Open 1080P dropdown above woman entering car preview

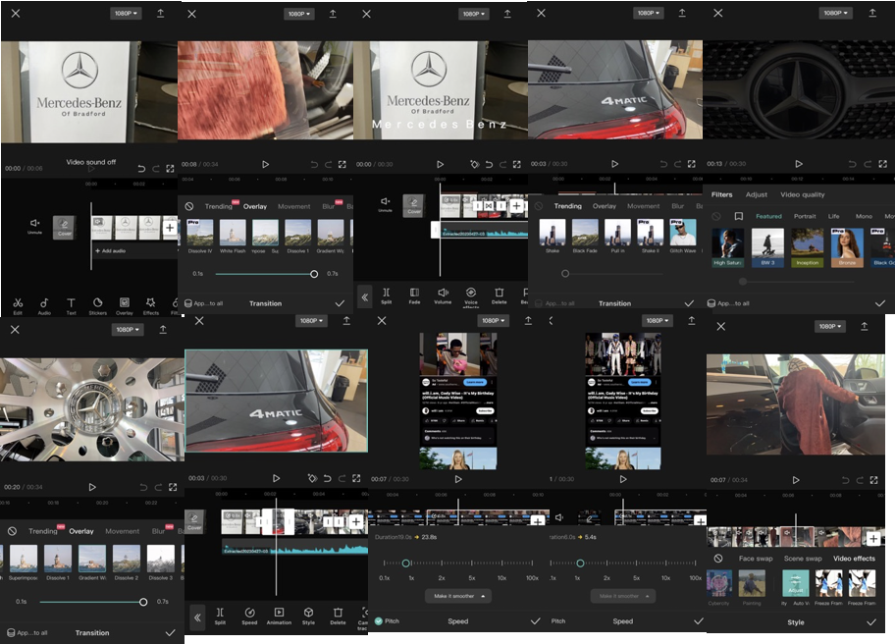(829, 326)
